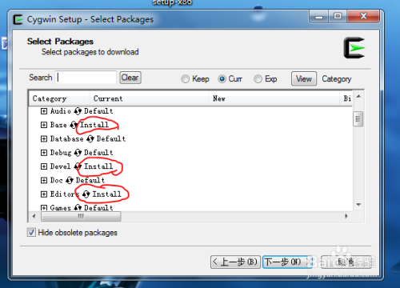400x288 pixels.
Task: Click the Install text in Base row
Action: [94, 125]
